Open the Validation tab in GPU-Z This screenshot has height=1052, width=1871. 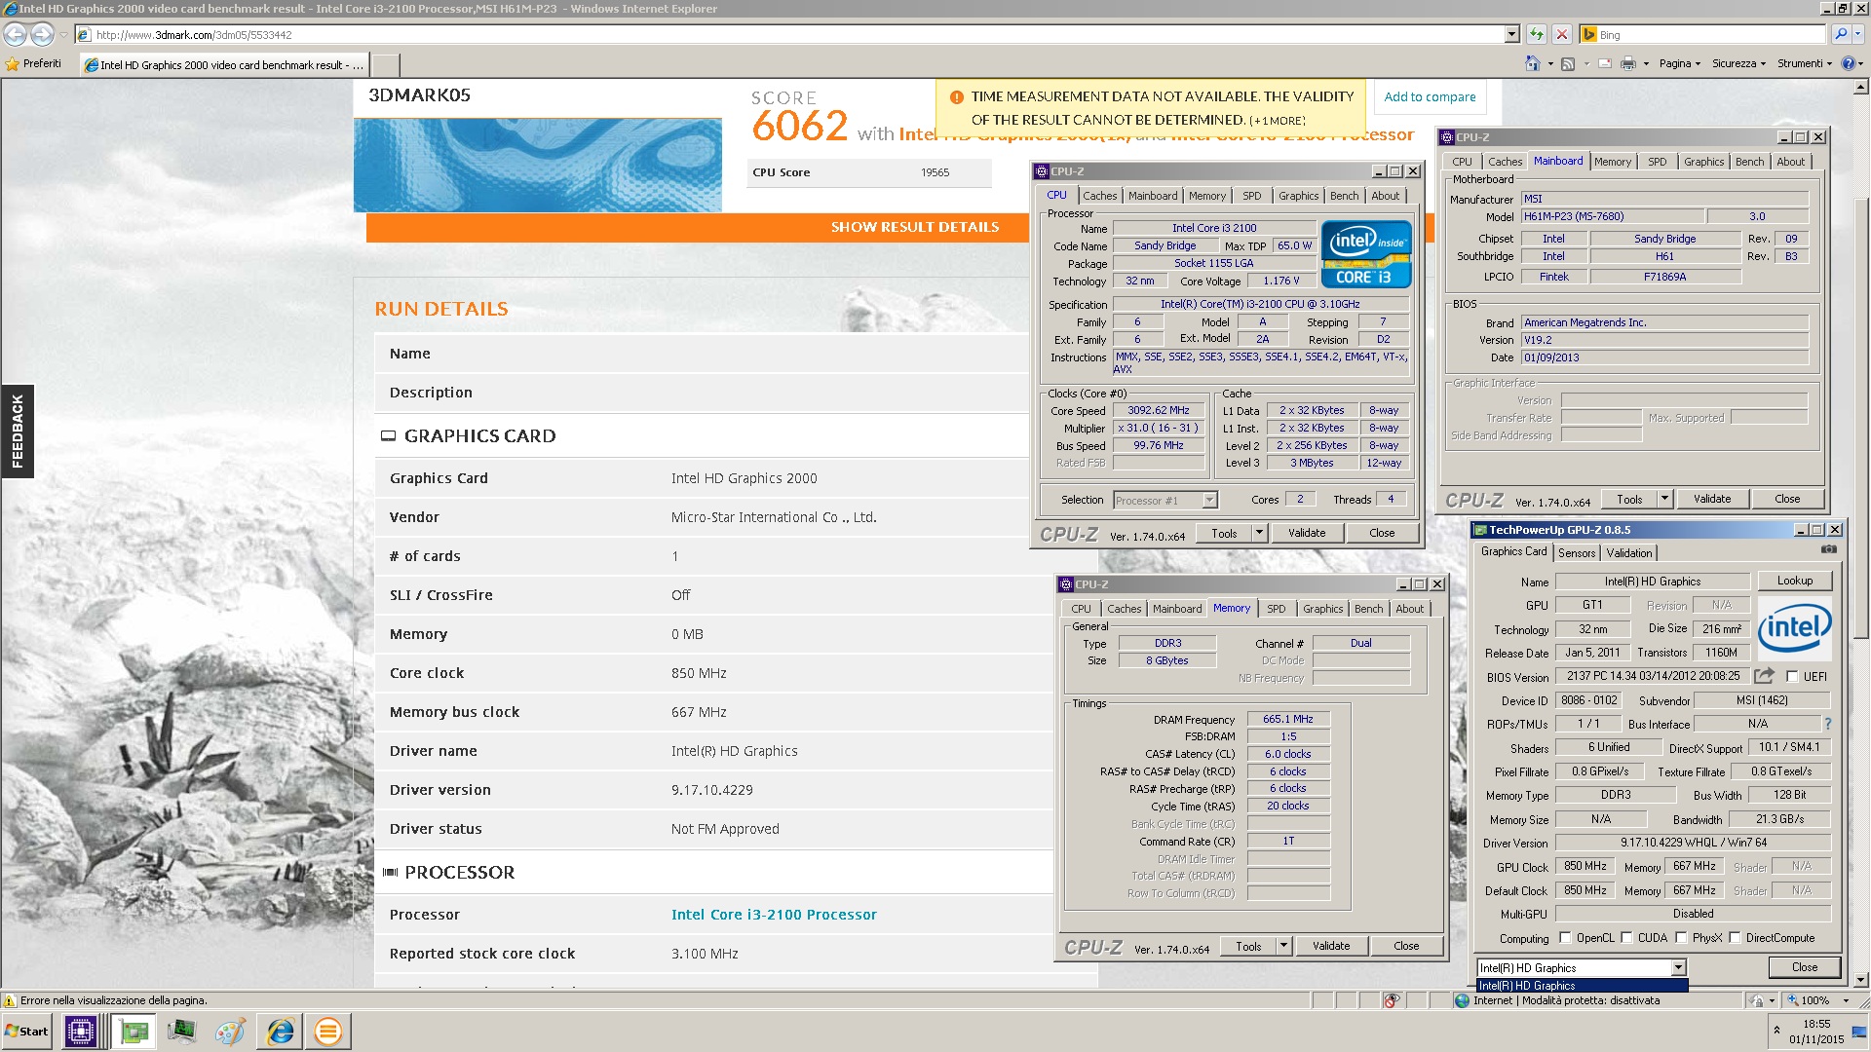[x=1629, y=552]
